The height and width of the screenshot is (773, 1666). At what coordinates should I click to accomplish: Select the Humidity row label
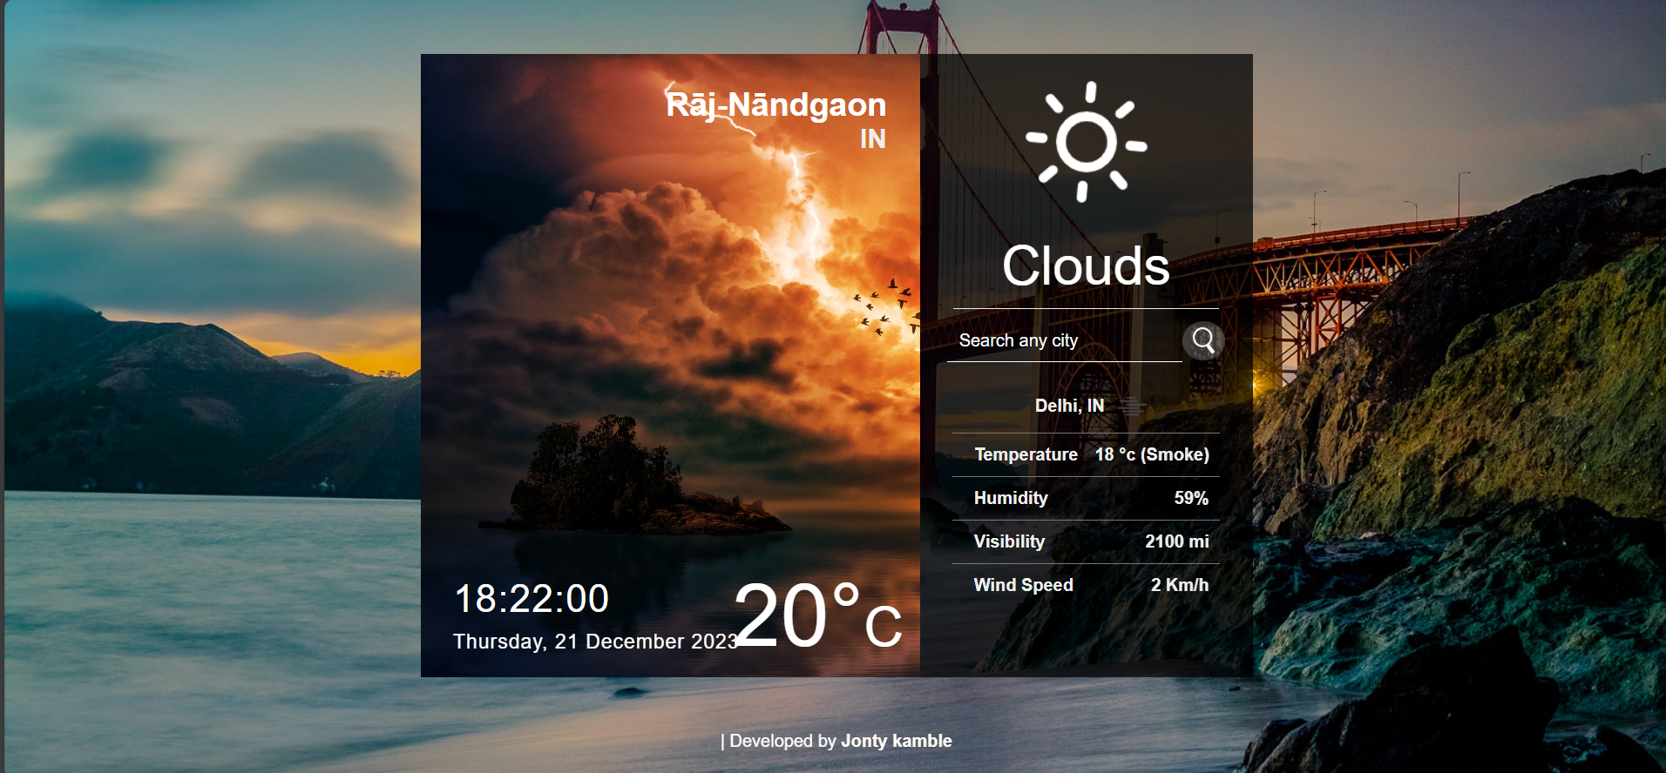tap(1011, 498)
